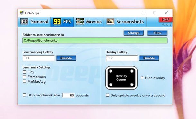
Task: Click the Movies filmstrip icon
Action: [x=80, y=22]
